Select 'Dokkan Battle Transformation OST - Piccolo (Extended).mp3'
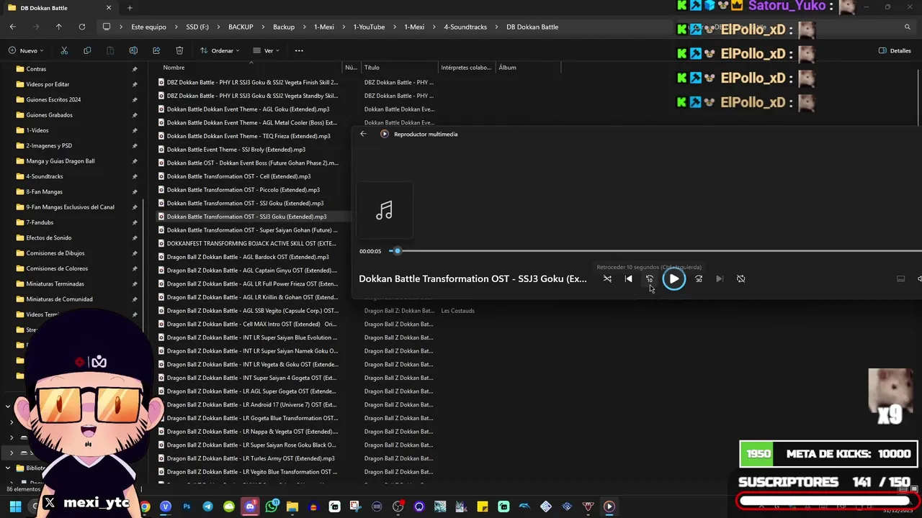This screenshot has height=518, width=922. 243,190
